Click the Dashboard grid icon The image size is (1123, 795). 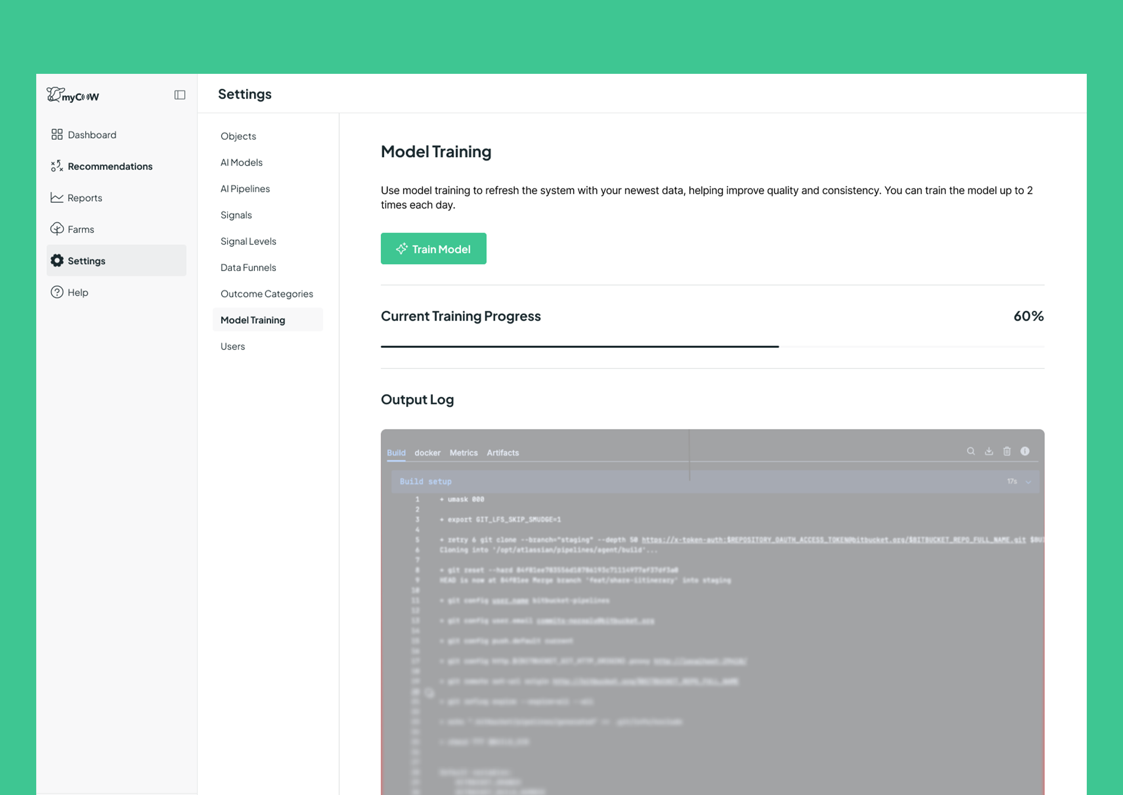coord(57,134)
